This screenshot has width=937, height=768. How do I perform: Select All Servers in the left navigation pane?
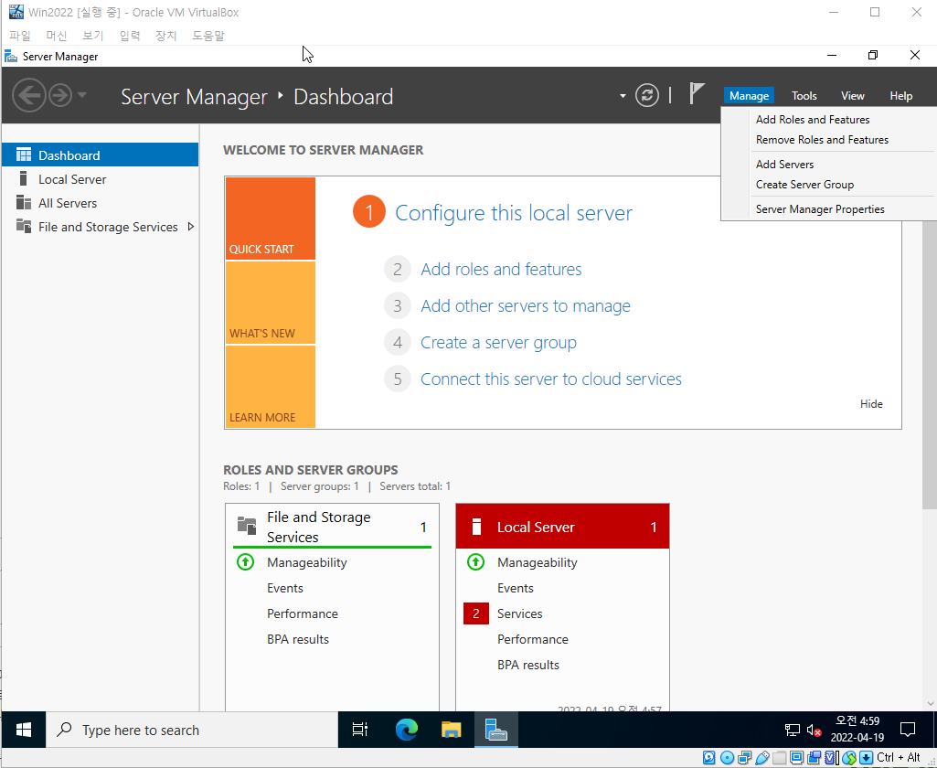click(100, 203)
